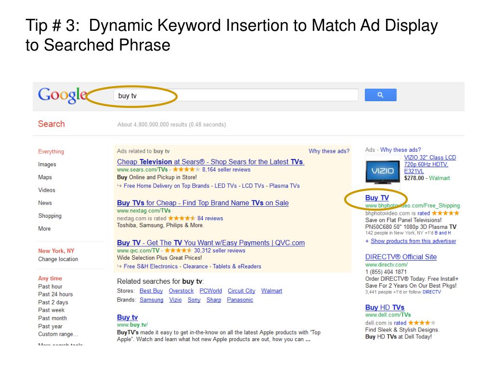Open Free Home Delivery on Top Brands
This screenshot has height=370, width=493.
point(166,186)
